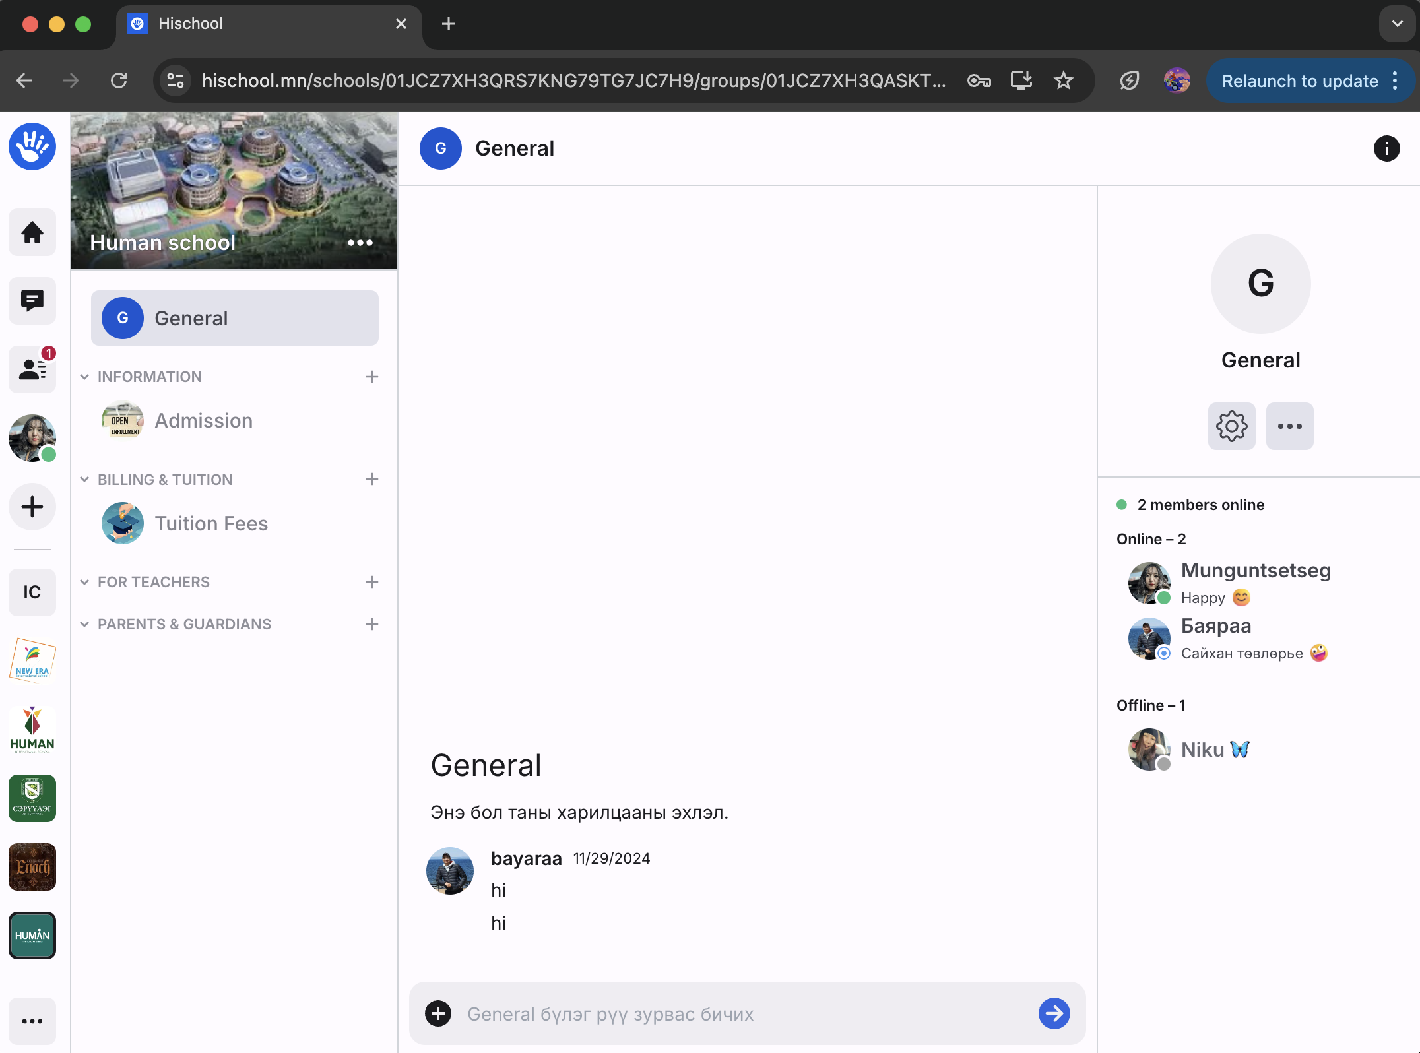Open the messages chat icon

point(32,301)
